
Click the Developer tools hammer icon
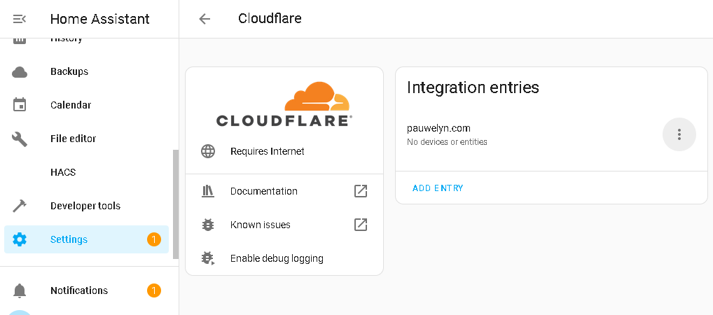(20, 206)
